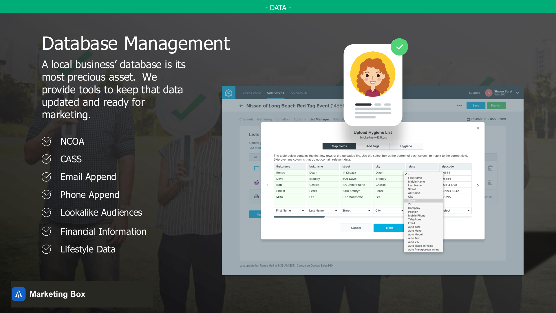The image size is (556, 313).
Task: Click the green Publish button
Action: click(x=496, y=105)
